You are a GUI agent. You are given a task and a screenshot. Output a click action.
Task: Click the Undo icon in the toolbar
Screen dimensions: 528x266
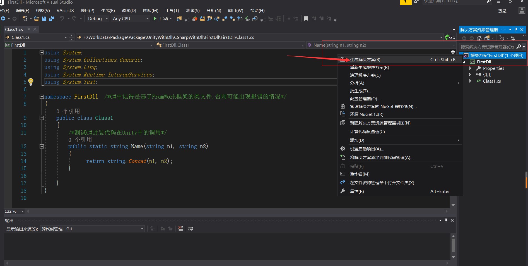pyautogui.click(x=62, y=18)
